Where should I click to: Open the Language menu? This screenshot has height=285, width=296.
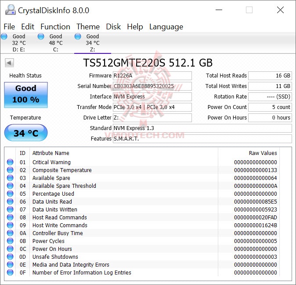(x=166, y=27)
